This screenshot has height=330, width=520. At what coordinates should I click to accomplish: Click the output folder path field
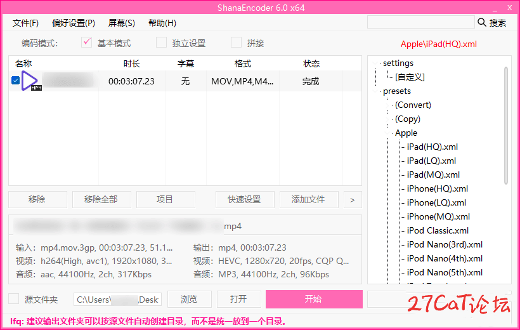(117, 300)
